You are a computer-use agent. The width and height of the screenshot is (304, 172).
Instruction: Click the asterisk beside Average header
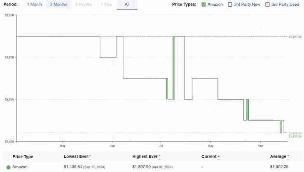pyautogui.click(x=288, y=156)
